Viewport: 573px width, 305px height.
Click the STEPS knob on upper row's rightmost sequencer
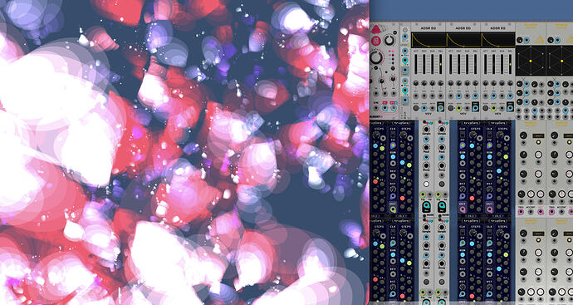coord(500,135)
